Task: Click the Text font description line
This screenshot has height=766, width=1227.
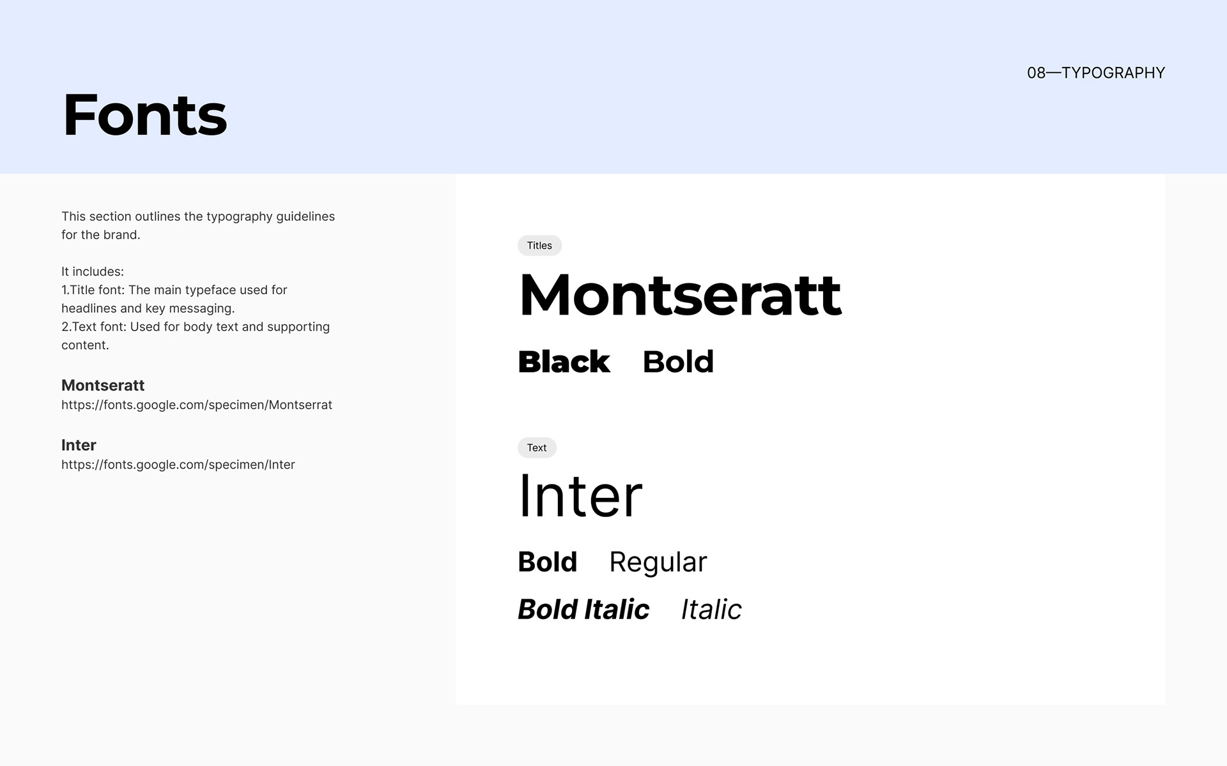Action: pyautogui.click(x=195, y=335)
